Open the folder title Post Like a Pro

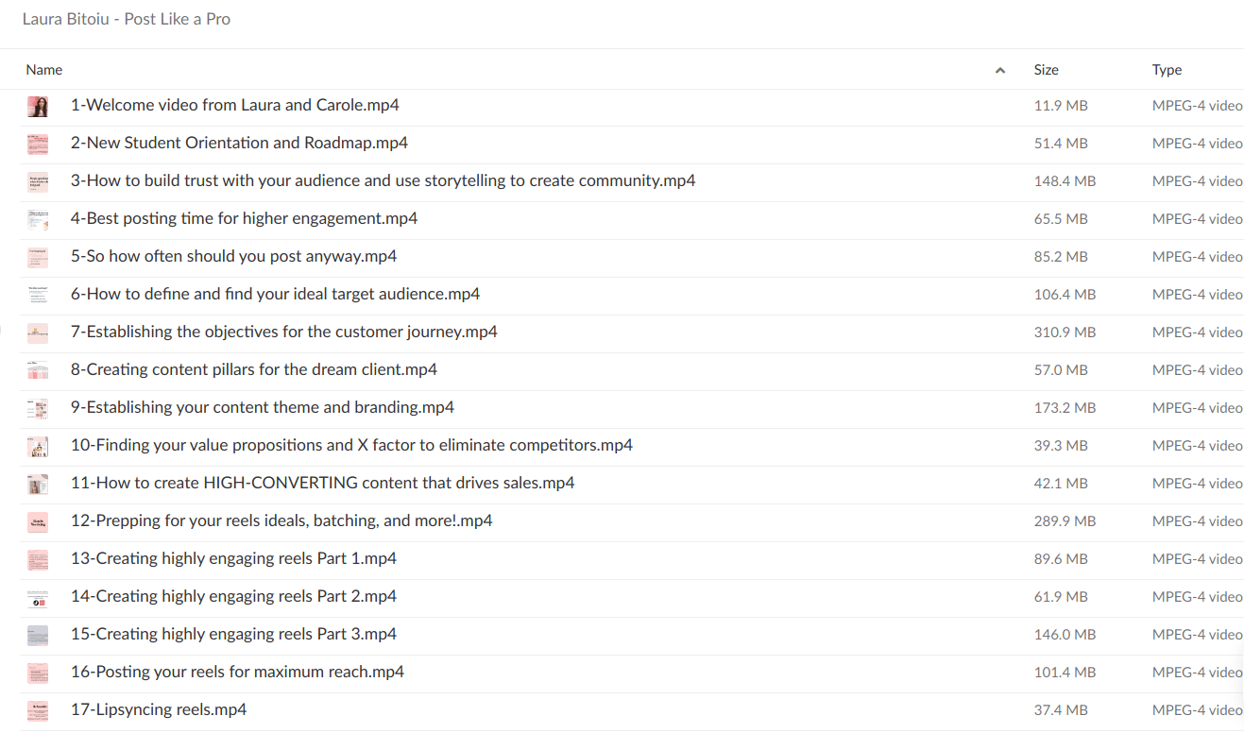pos(127,19)
